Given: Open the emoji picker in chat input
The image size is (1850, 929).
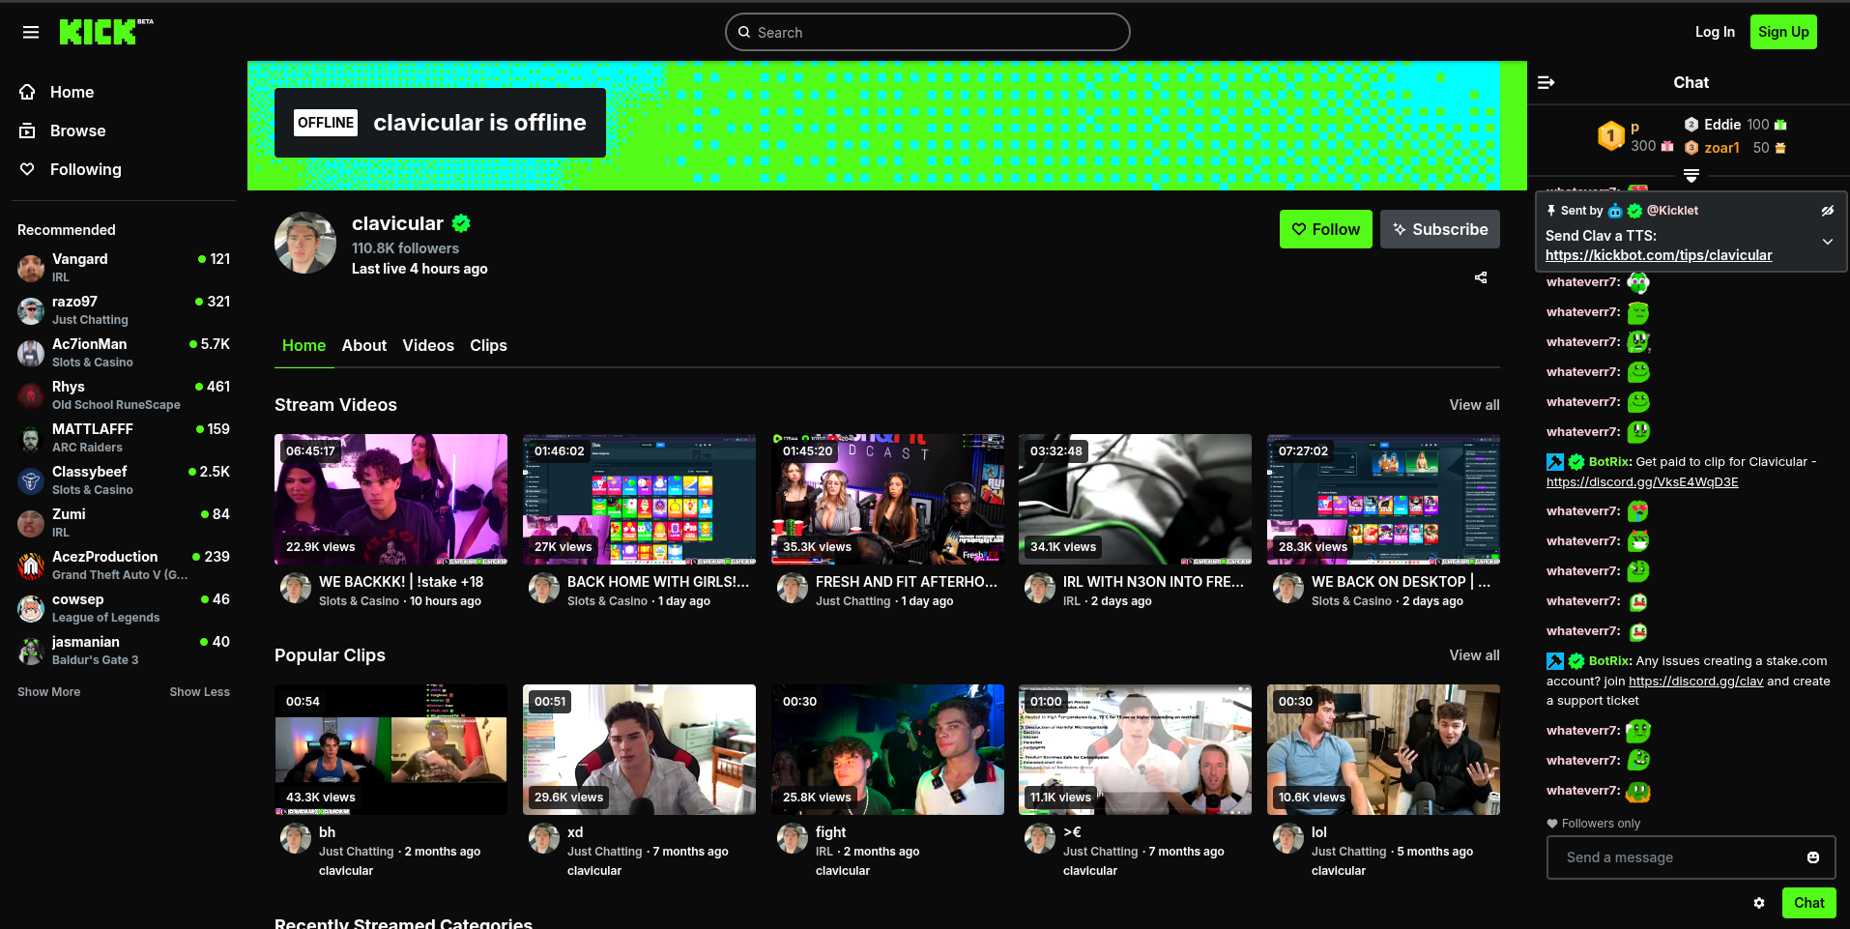Looking at the screenshot, I should click(1812, 857).
